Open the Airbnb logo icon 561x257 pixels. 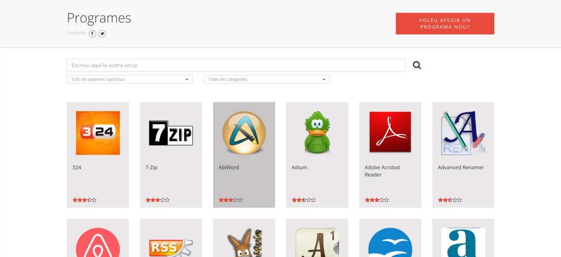(x=98, y=242)
